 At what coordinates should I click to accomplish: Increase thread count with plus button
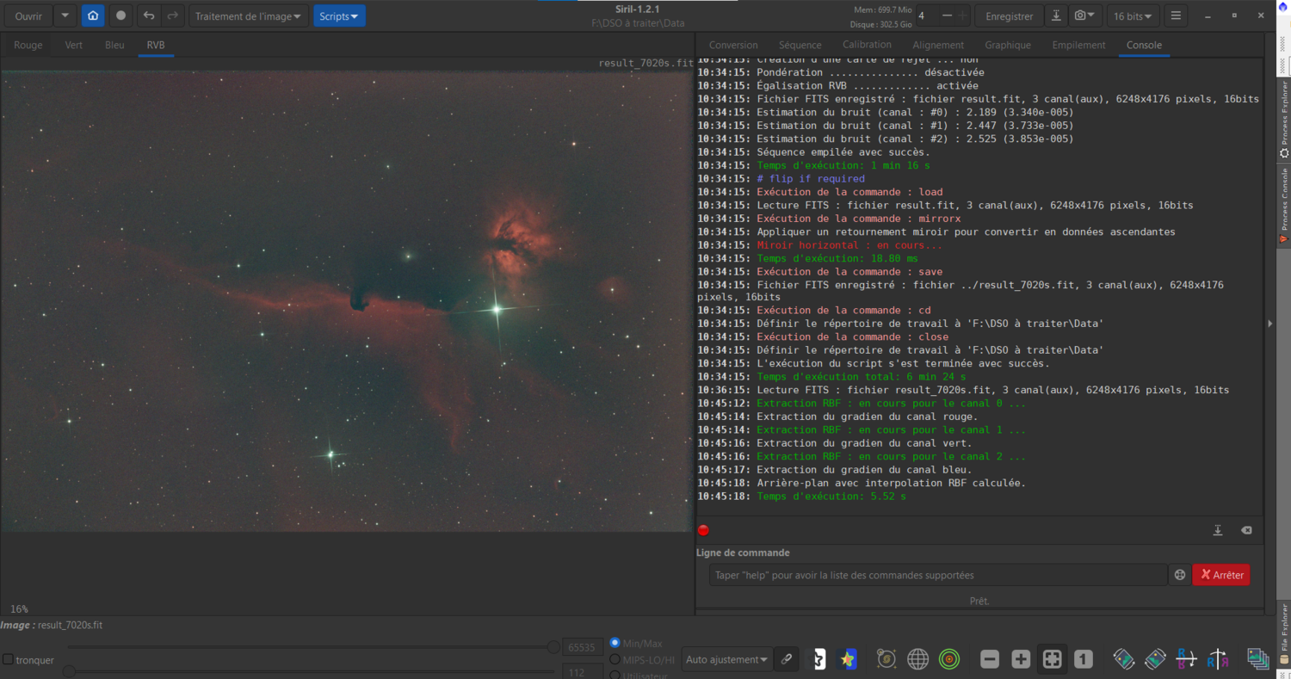pos(962,15)
